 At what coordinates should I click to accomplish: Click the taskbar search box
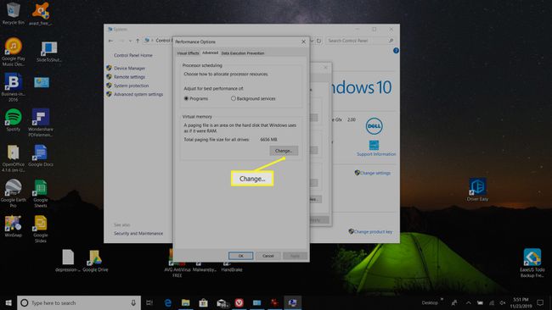(79, 302)
